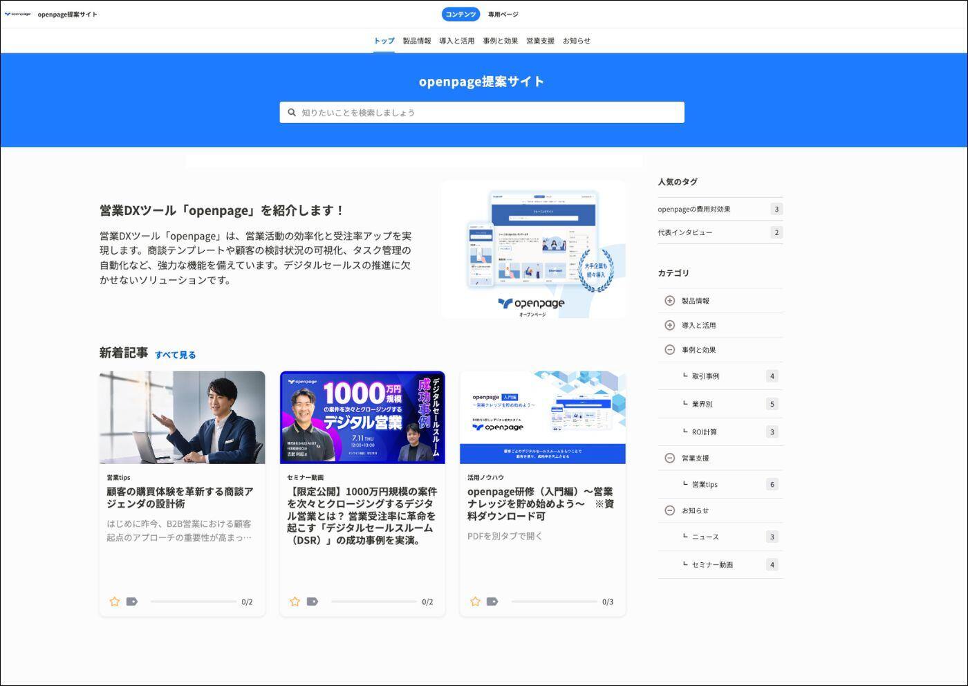Viewport: 968px width, 686px height.
Task: Click the tag icon on 【限定公開】 seminar card
Action: click(313, 602)
